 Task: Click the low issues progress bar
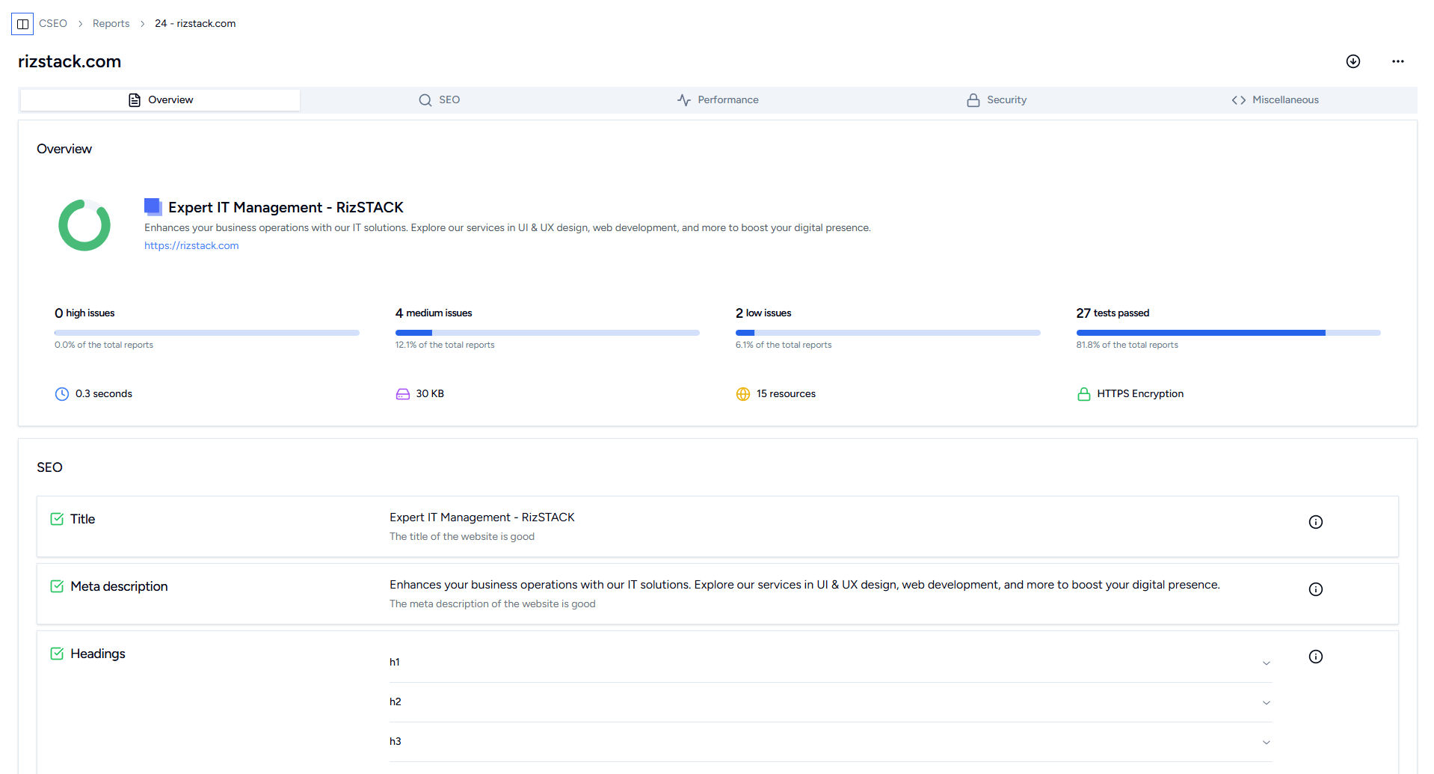coord(888,333)
